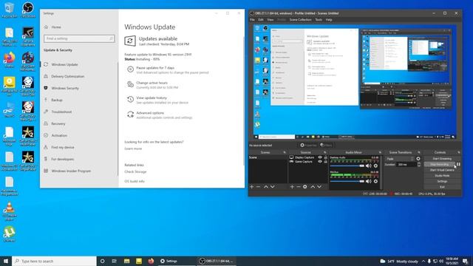Open Advanced options in Windows Update
473x266 pixels.
pos(160,115)
